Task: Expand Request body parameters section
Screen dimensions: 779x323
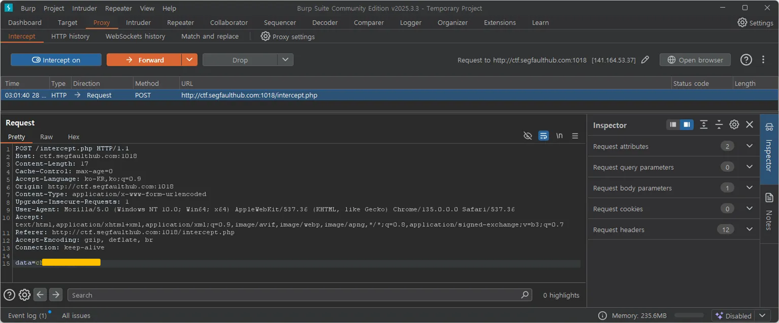Action: tap(749, 187)
